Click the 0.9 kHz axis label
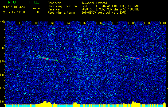Screen dimensions: 168x107 click(x=2, y=62)
